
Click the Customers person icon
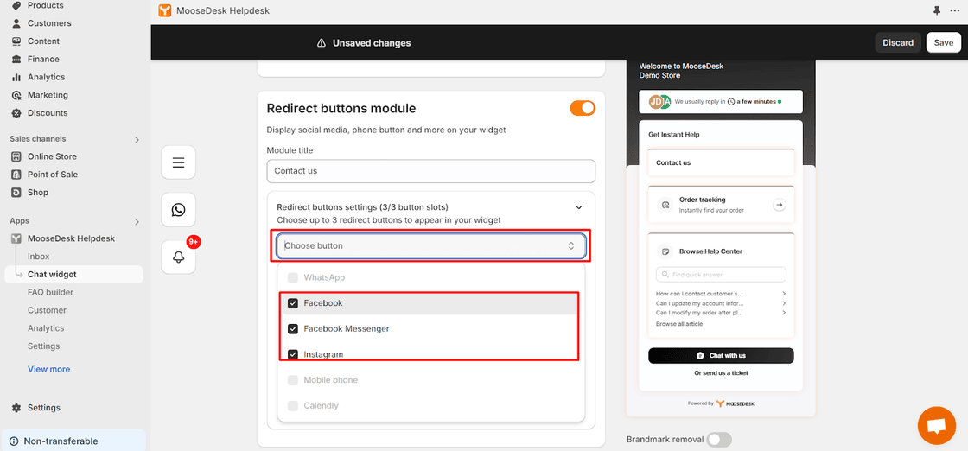tap(16, 23)
